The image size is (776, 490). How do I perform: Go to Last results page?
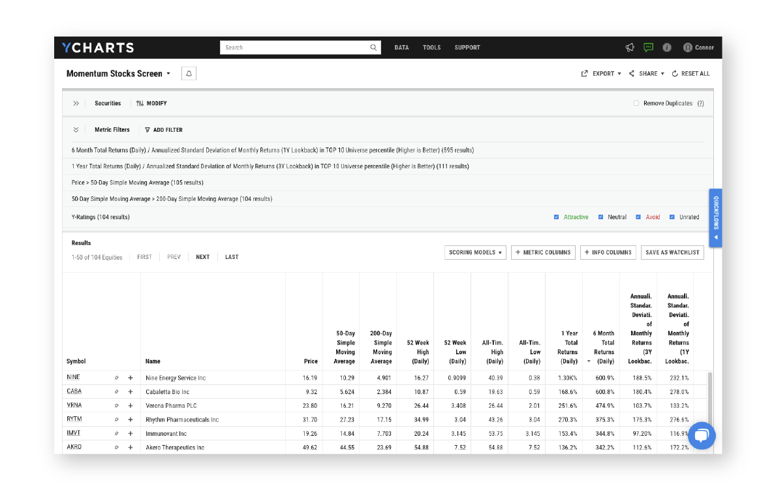pyautogui.click(x=232, y=257)
